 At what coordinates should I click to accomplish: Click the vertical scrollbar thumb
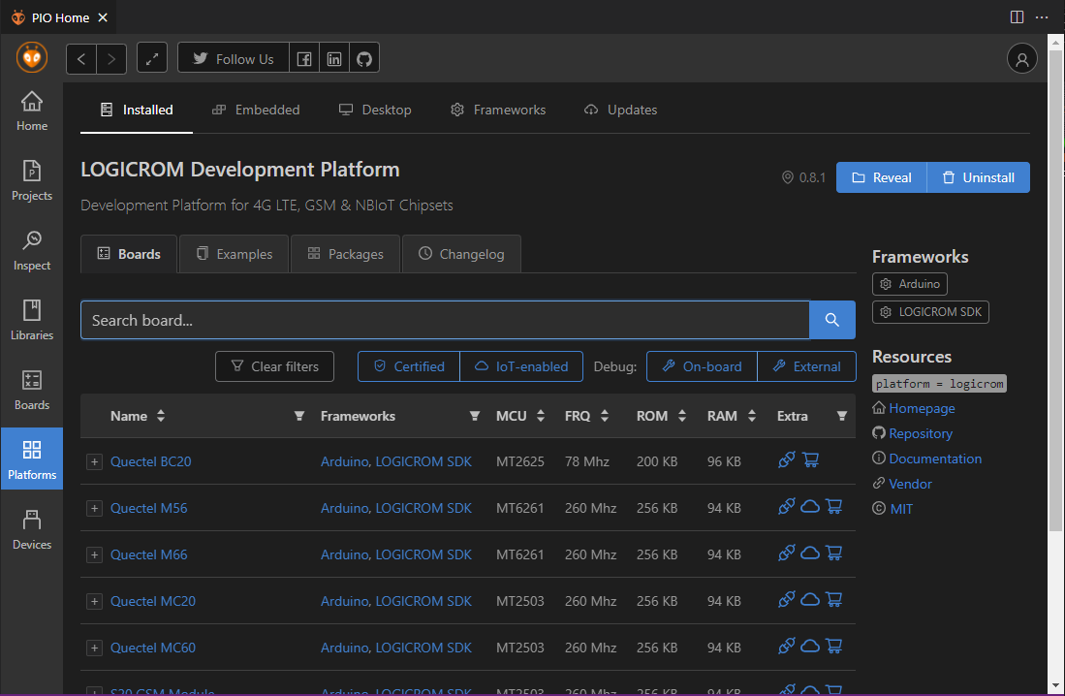coord(1054,291)
